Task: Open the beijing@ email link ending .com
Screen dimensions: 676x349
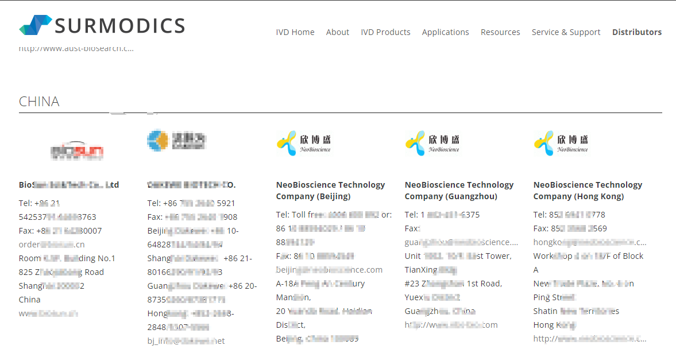Action: pyautogui.click(x=329, y=270)
